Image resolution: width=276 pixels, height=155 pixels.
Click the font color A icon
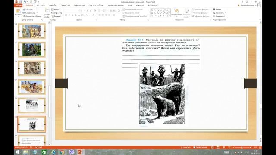(x=94, y=15)
